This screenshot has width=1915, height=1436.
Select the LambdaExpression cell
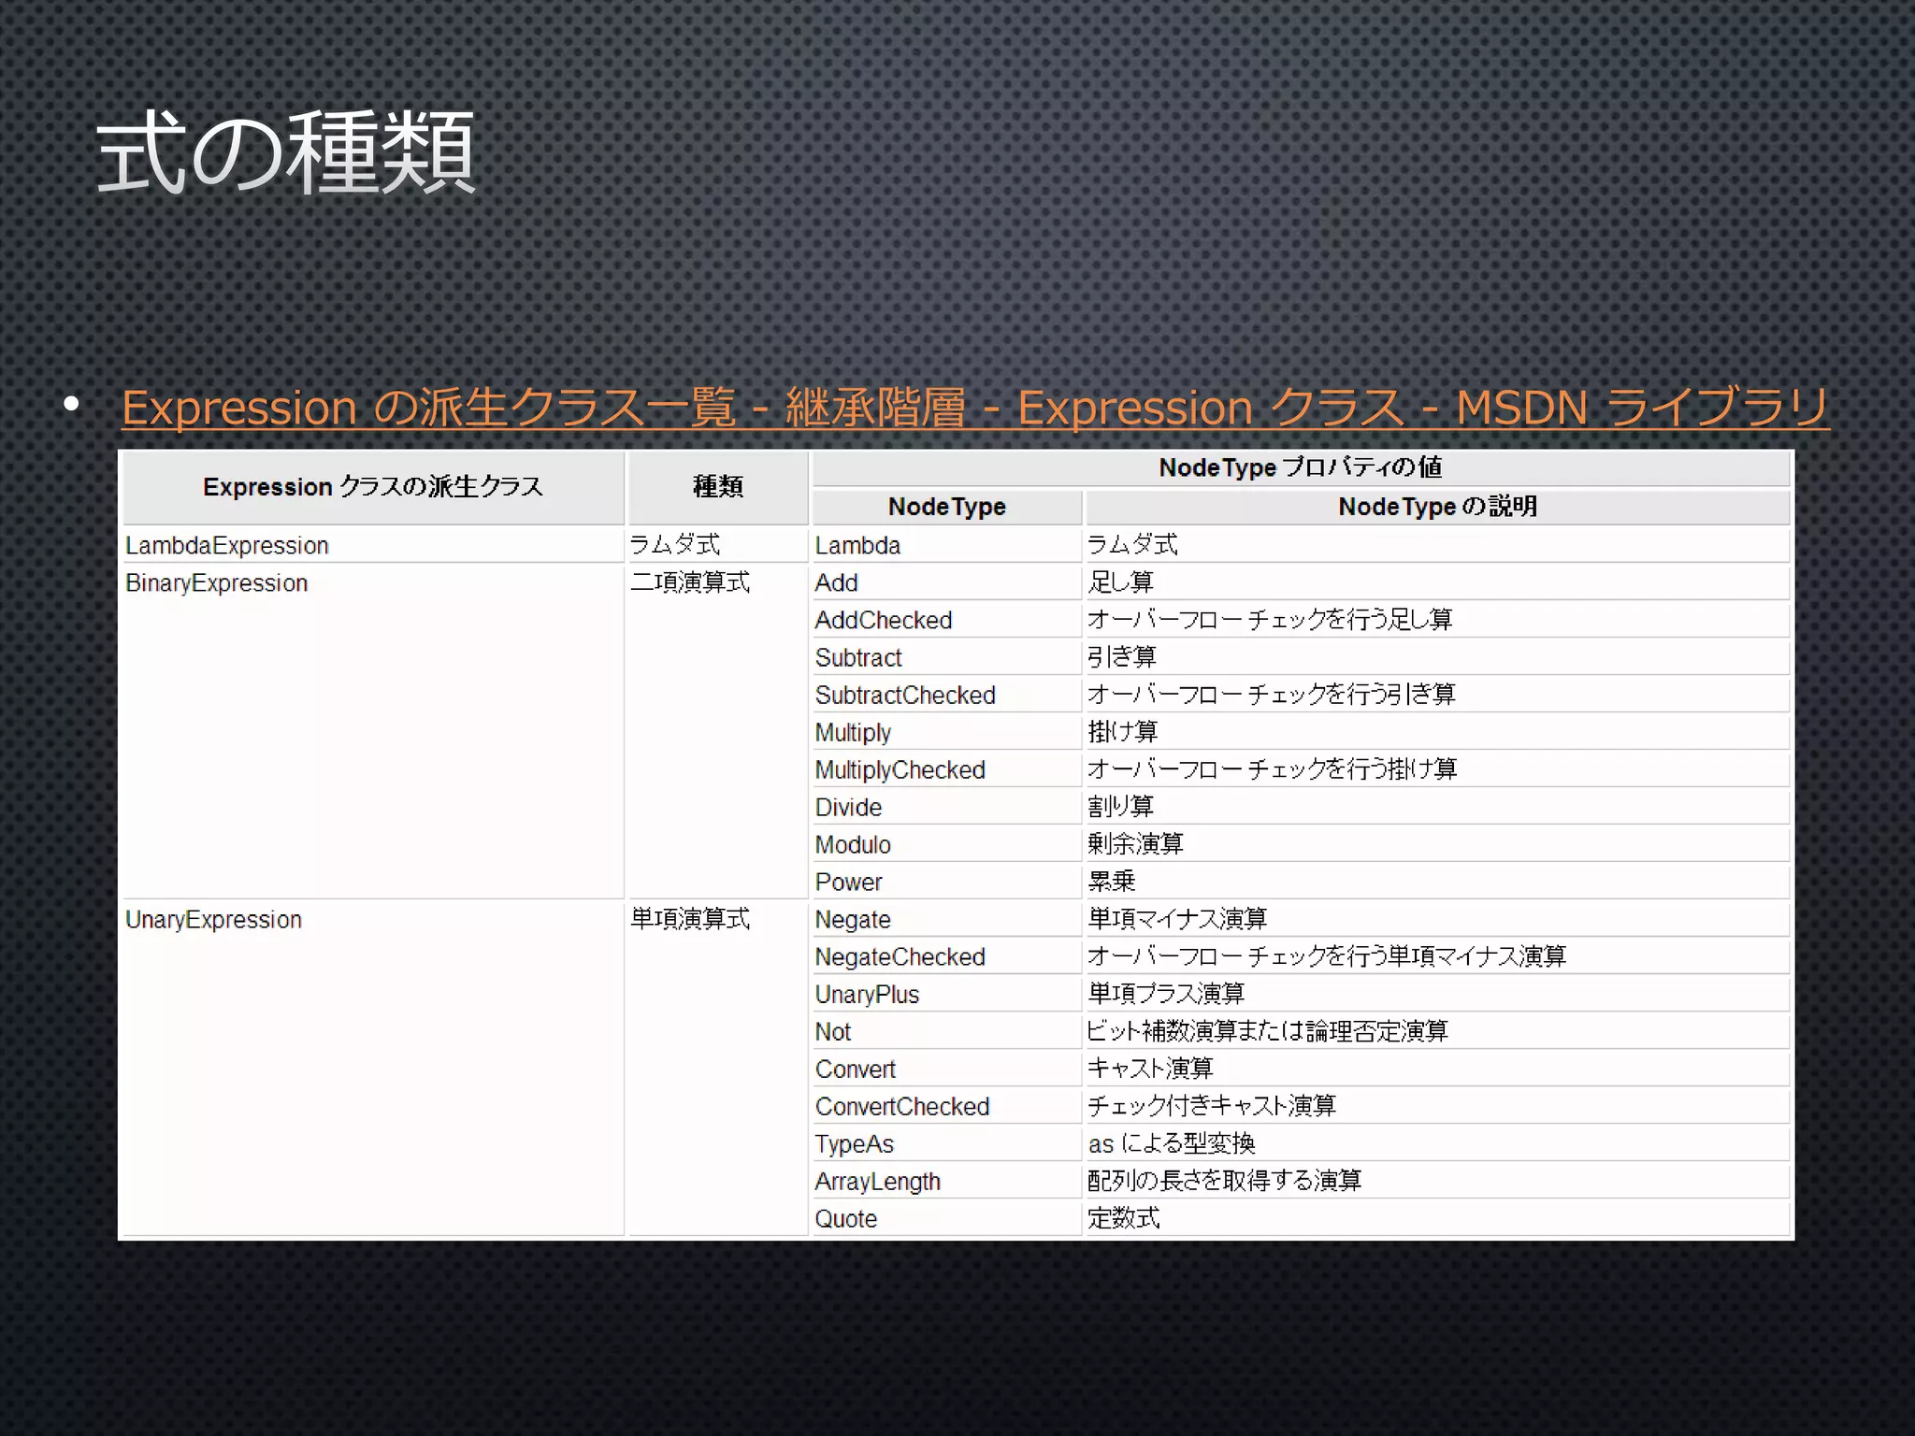click(x=373, y=545)
